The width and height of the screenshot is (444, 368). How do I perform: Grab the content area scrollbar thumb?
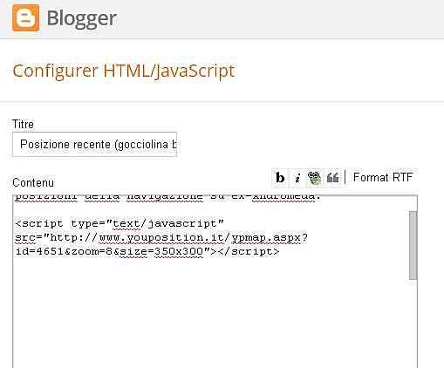click(x=413, y=246)
